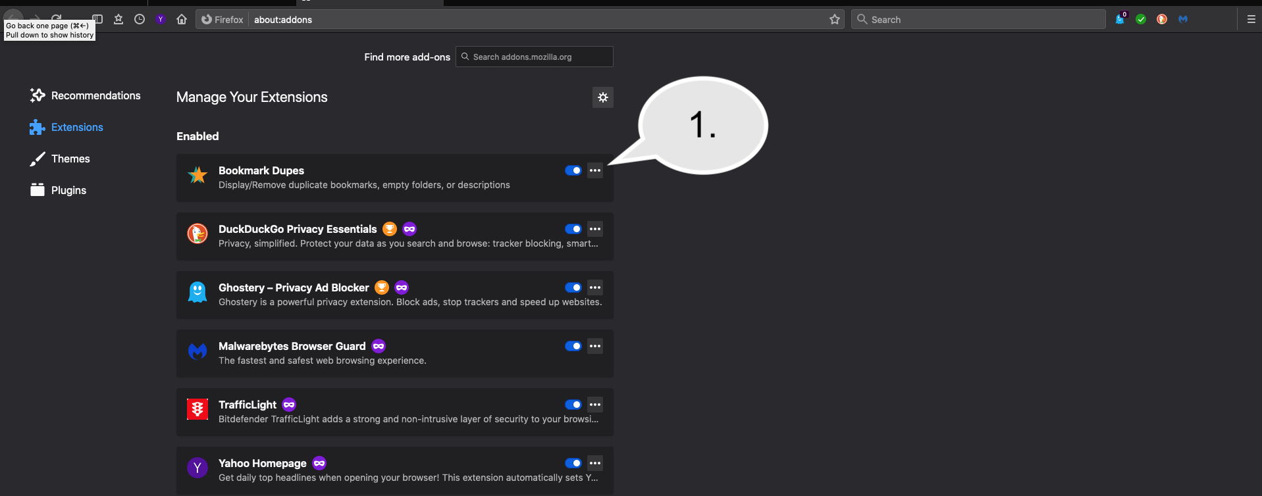Click Ghostery's purple private browsing badge

point(402,287)
